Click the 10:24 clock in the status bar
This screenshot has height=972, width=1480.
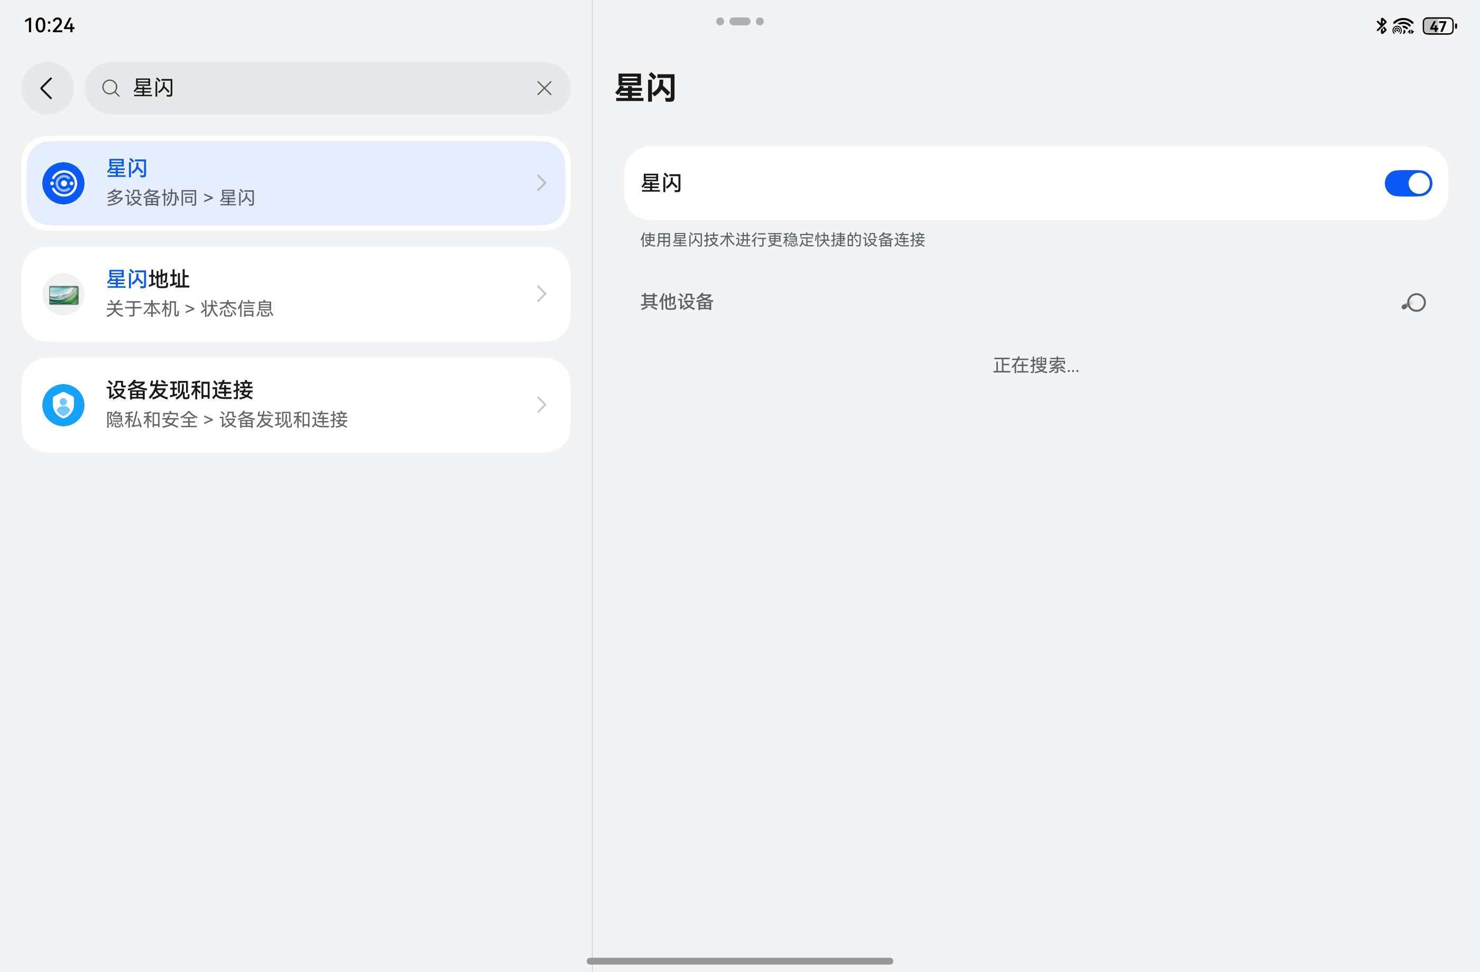pos(49,26)
